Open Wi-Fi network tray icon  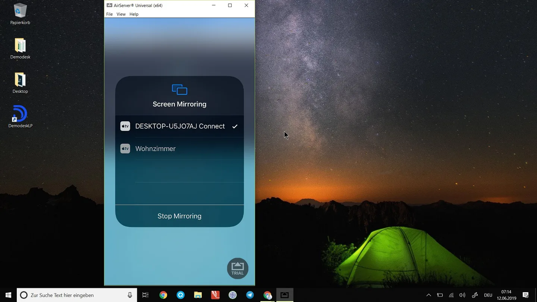pos(451,295)
